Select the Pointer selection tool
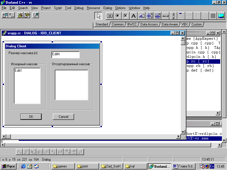 point(98,16)
